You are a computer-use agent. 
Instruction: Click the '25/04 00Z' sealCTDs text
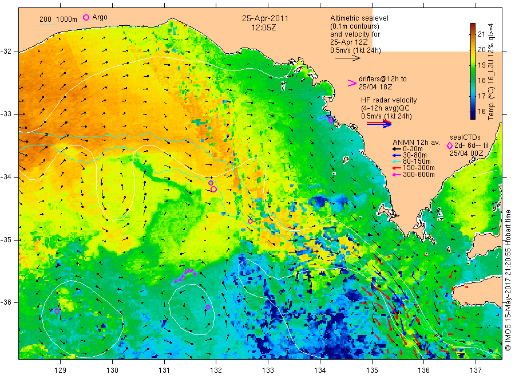tap(466, 153)
